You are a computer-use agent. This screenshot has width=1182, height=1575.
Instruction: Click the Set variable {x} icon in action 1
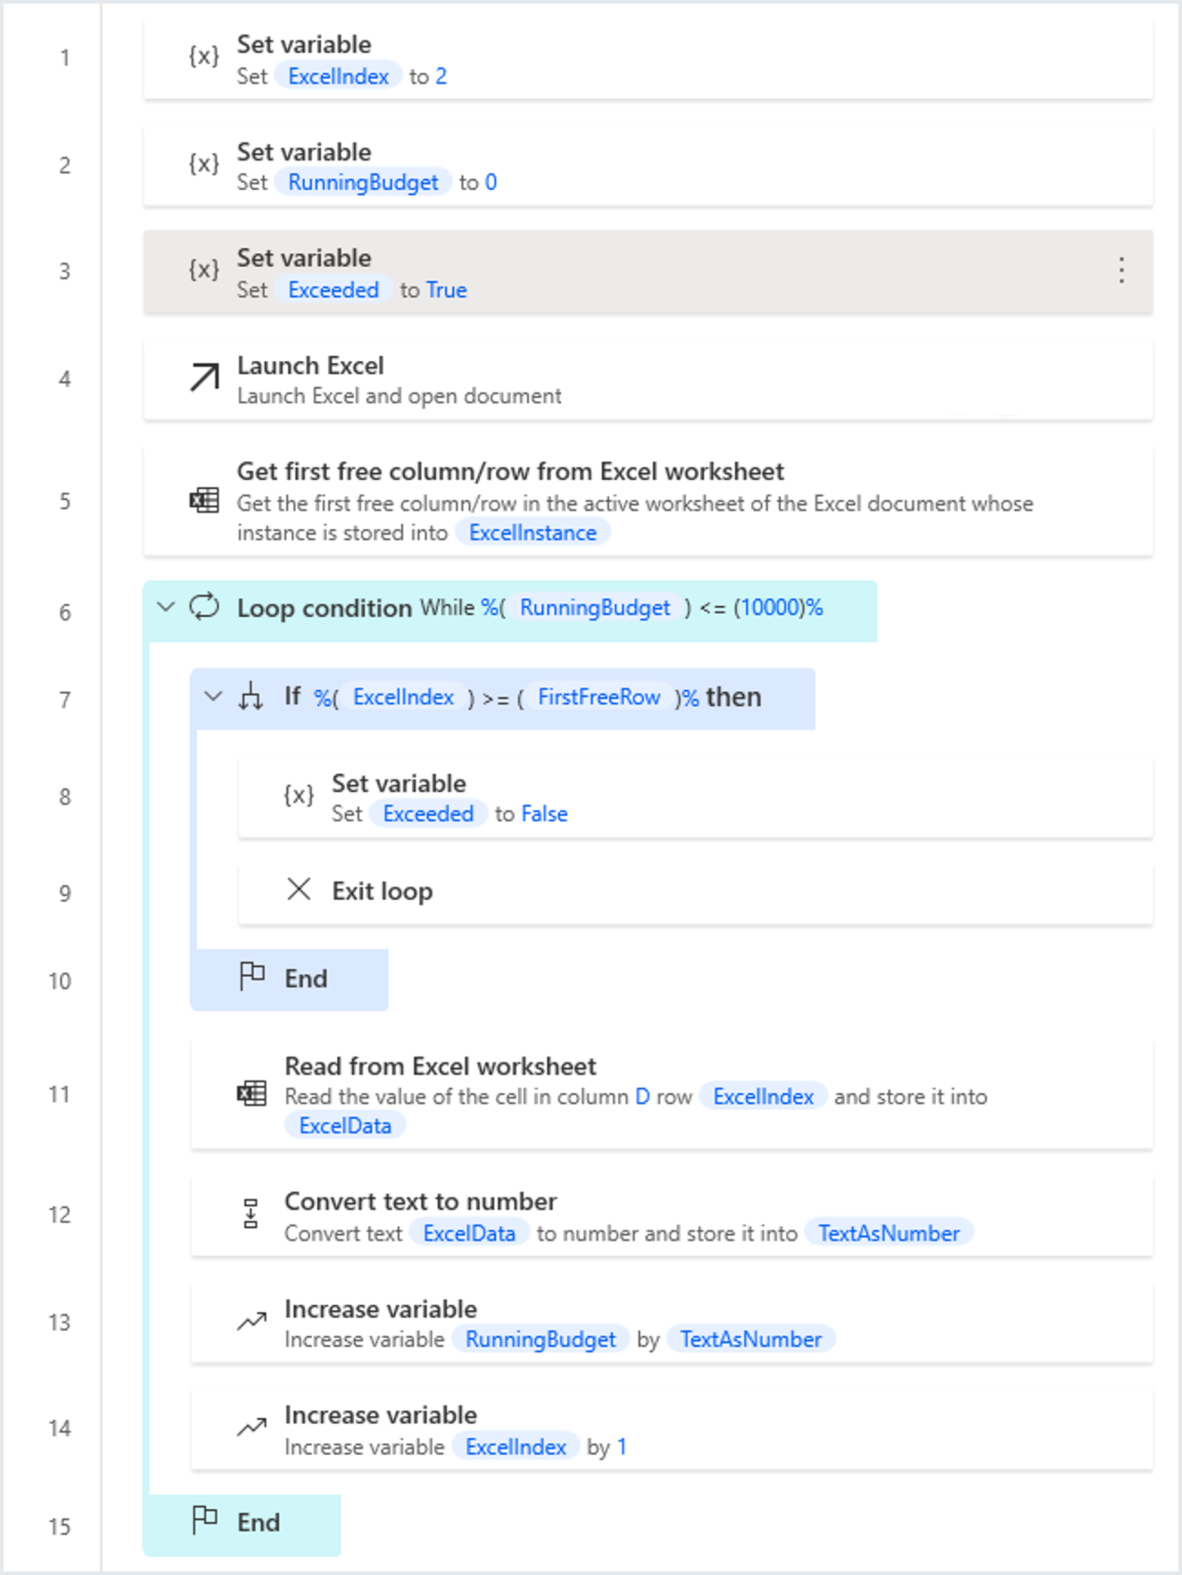(204, 58)
